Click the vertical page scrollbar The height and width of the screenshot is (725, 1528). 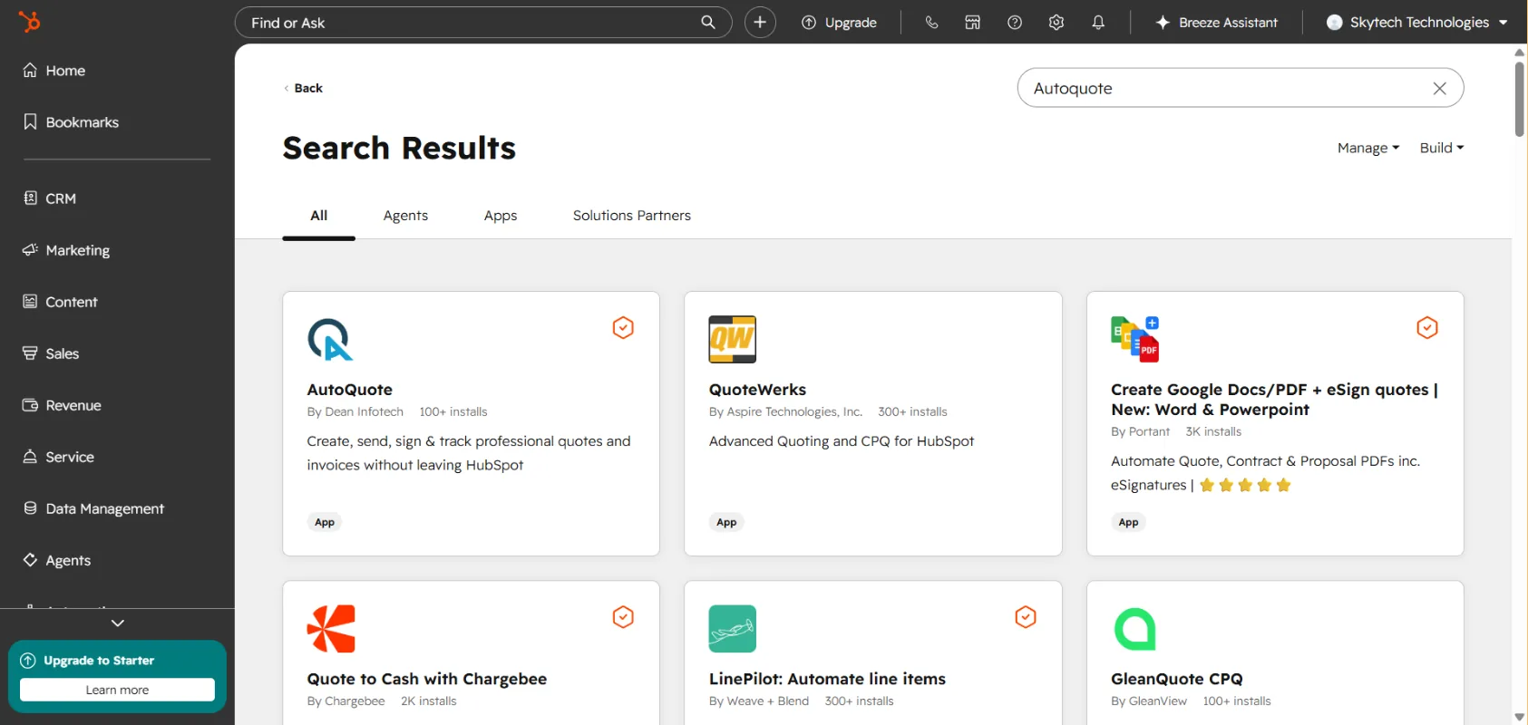pyautogui.click(x=1520, y=100)
